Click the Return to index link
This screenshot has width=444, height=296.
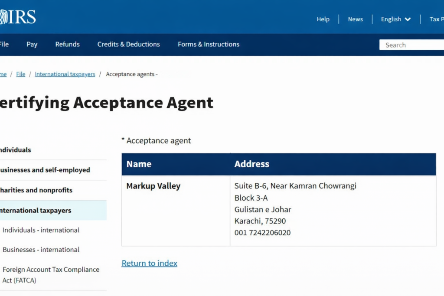tap(149, 263)
